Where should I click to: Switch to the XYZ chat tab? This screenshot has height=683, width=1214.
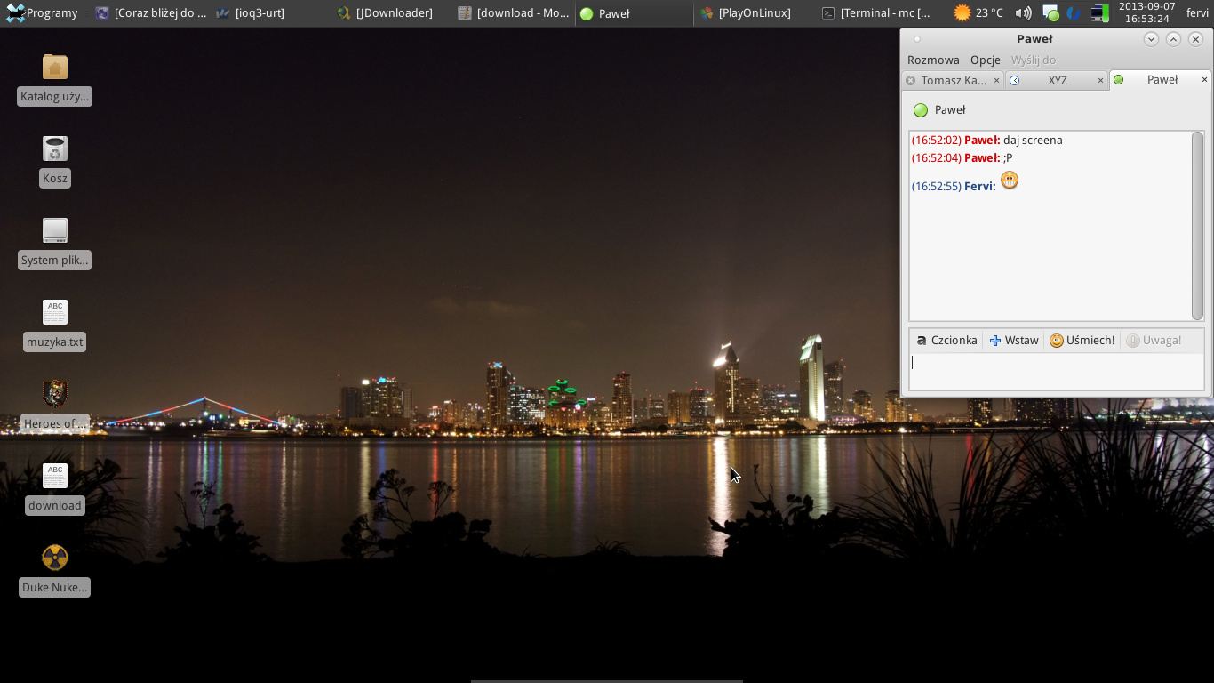tap(1057, 81)
